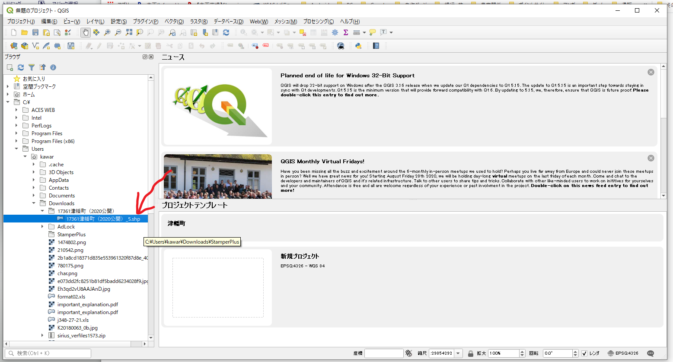Open the Data Source Manager icon
This screenshot has height=362, width=673.
point(14,46)
